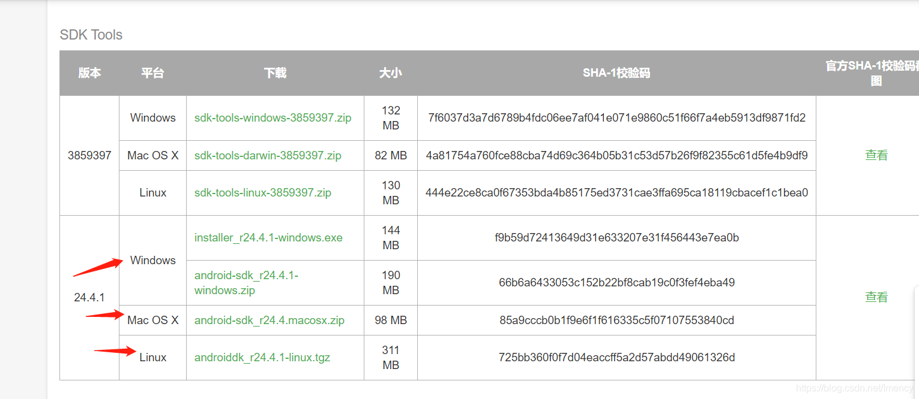Click Windows platform cell in 24.4.1 group
The image size is (919, 399).
[x=153, y=261]
